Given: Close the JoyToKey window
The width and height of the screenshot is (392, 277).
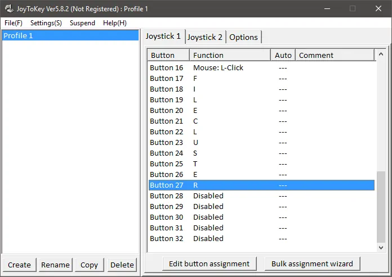Looking at the screenshot, I should click(x=378, y=9).
